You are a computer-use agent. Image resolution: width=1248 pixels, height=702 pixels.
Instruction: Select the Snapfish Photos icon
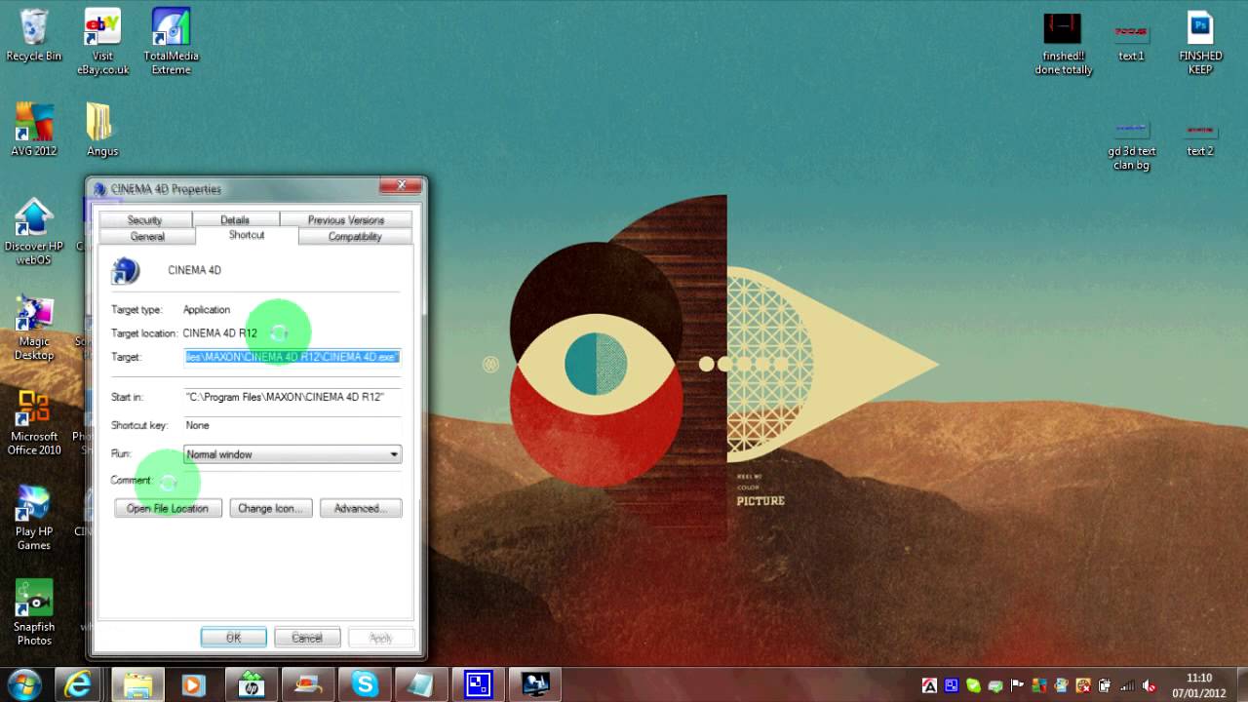coord(33,613)
